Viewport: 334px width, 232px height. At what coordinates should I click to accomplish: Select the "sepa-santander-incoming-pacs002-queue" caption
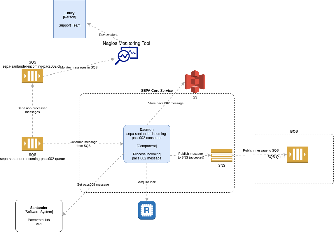(32, 159)
